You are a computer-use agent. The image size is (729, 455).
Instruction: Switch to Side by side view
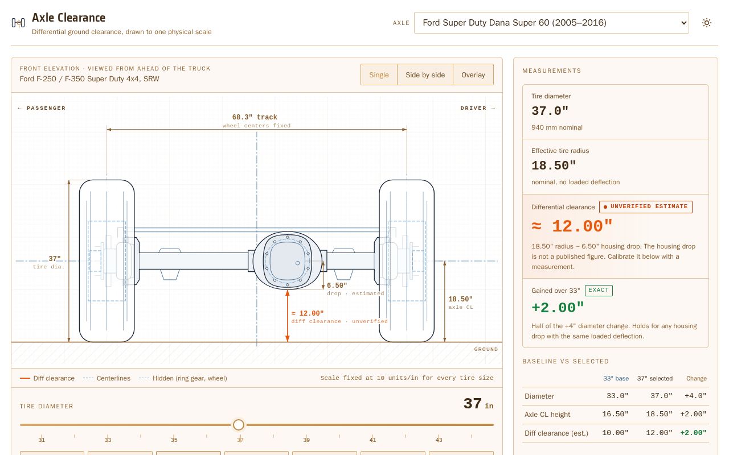[425, 75]
